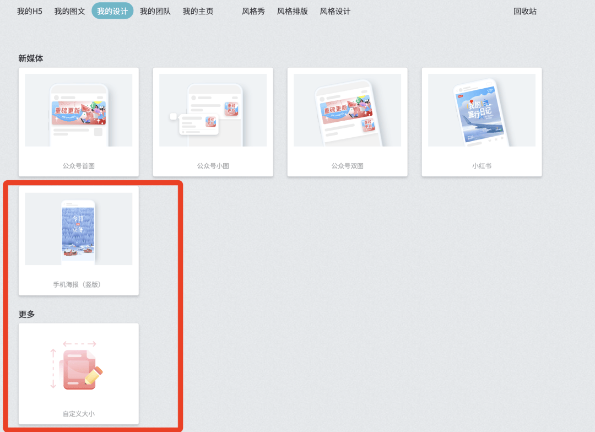Go to the 我的团队 tab
The width and height of the screenshot is (595, 432).
click(155, 11)
